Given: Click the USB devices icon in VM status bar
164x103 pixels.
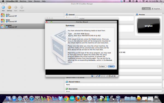Looking at the screenshot, I should 97,76.
